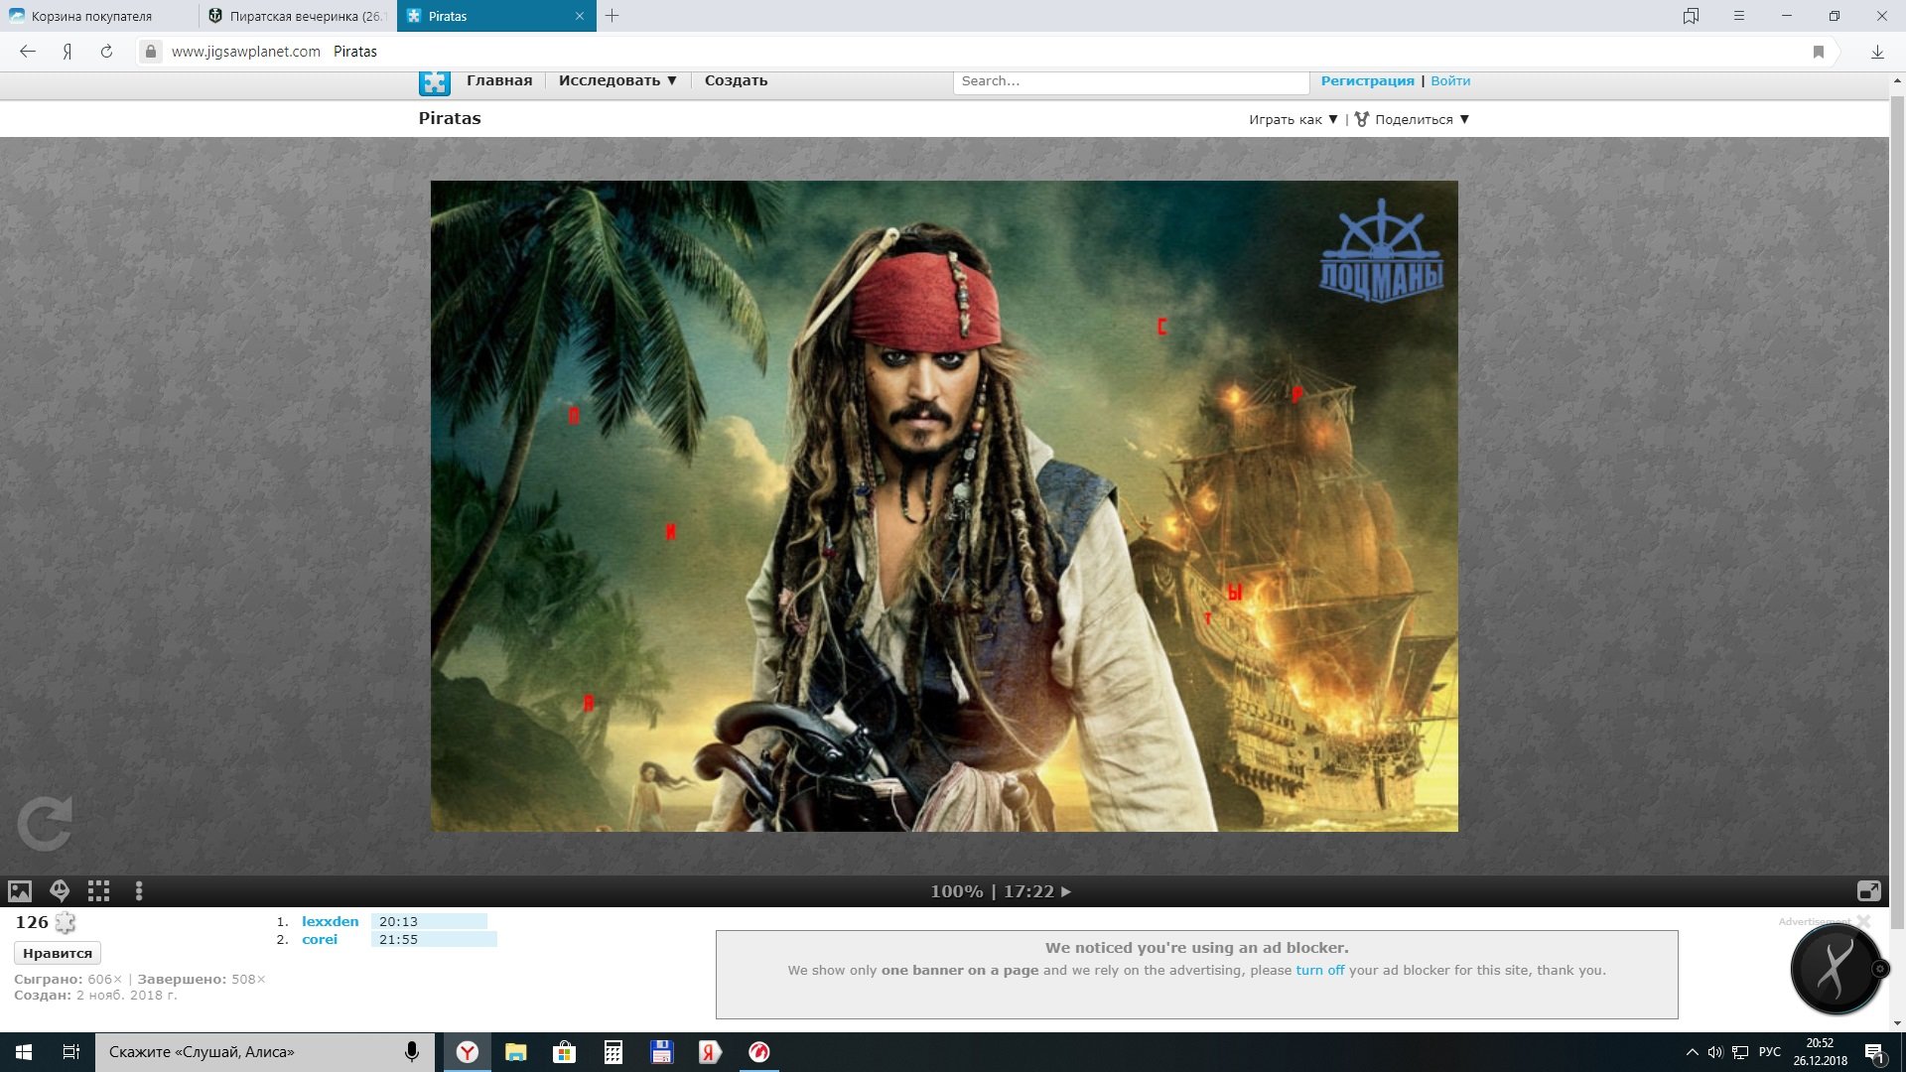Viewport: 1906px width, 1072px height.
Task: Go to the Главная menu item
Action: 499,81
